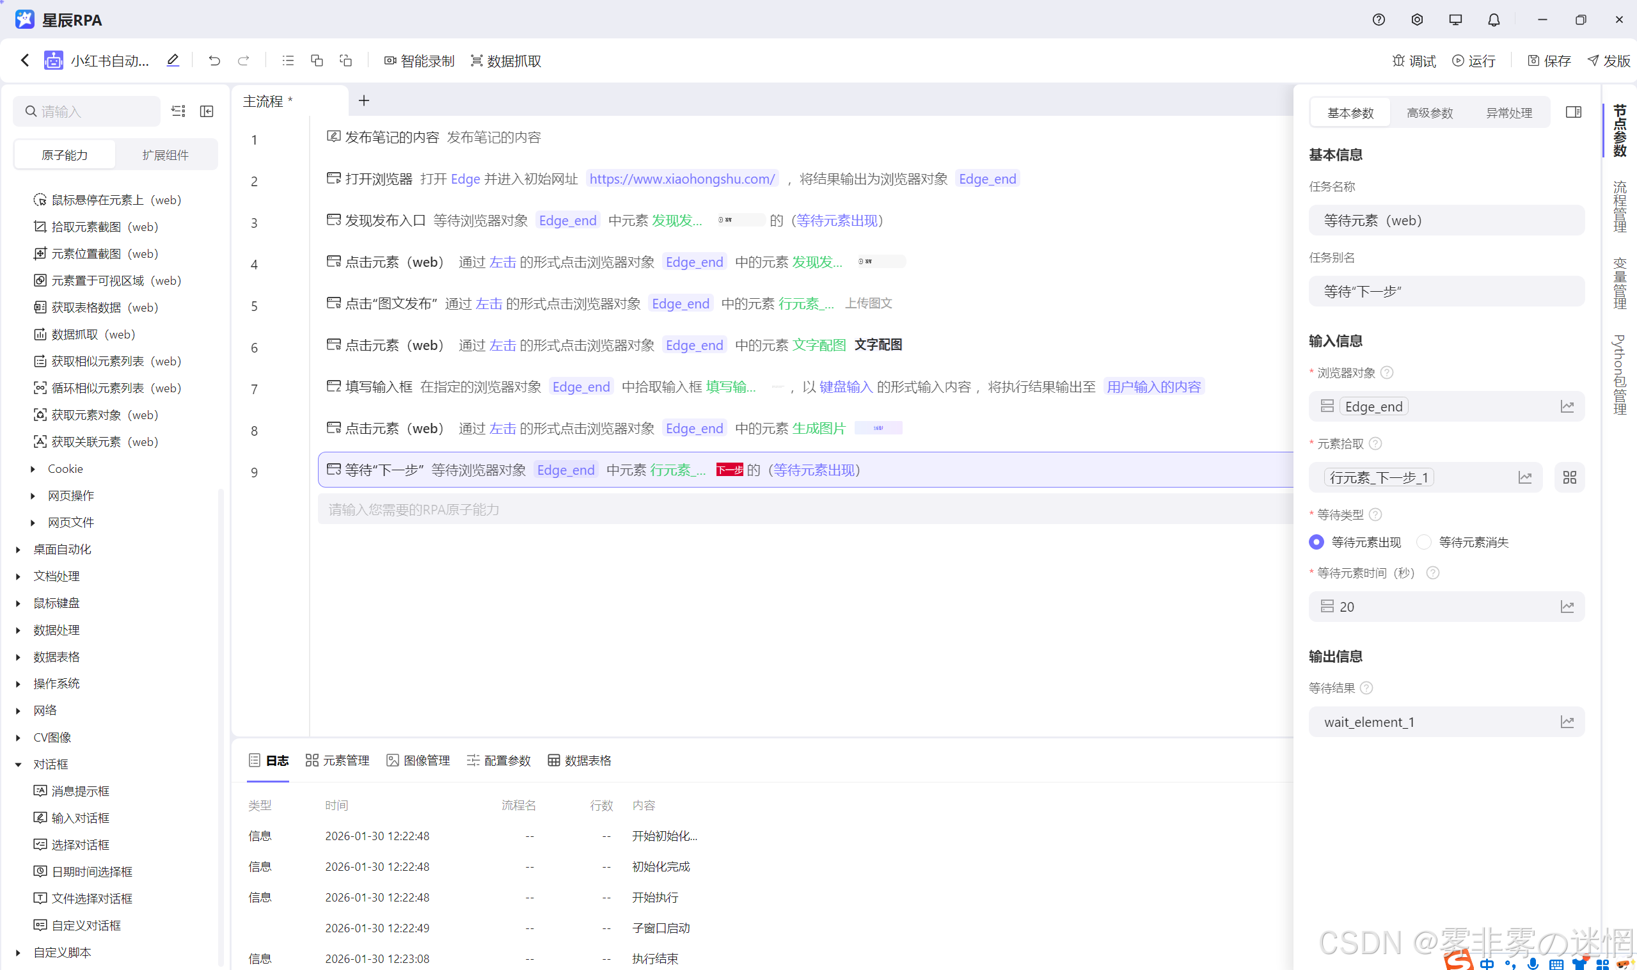Start 数据抓取 data capture tool

point(506,61)
